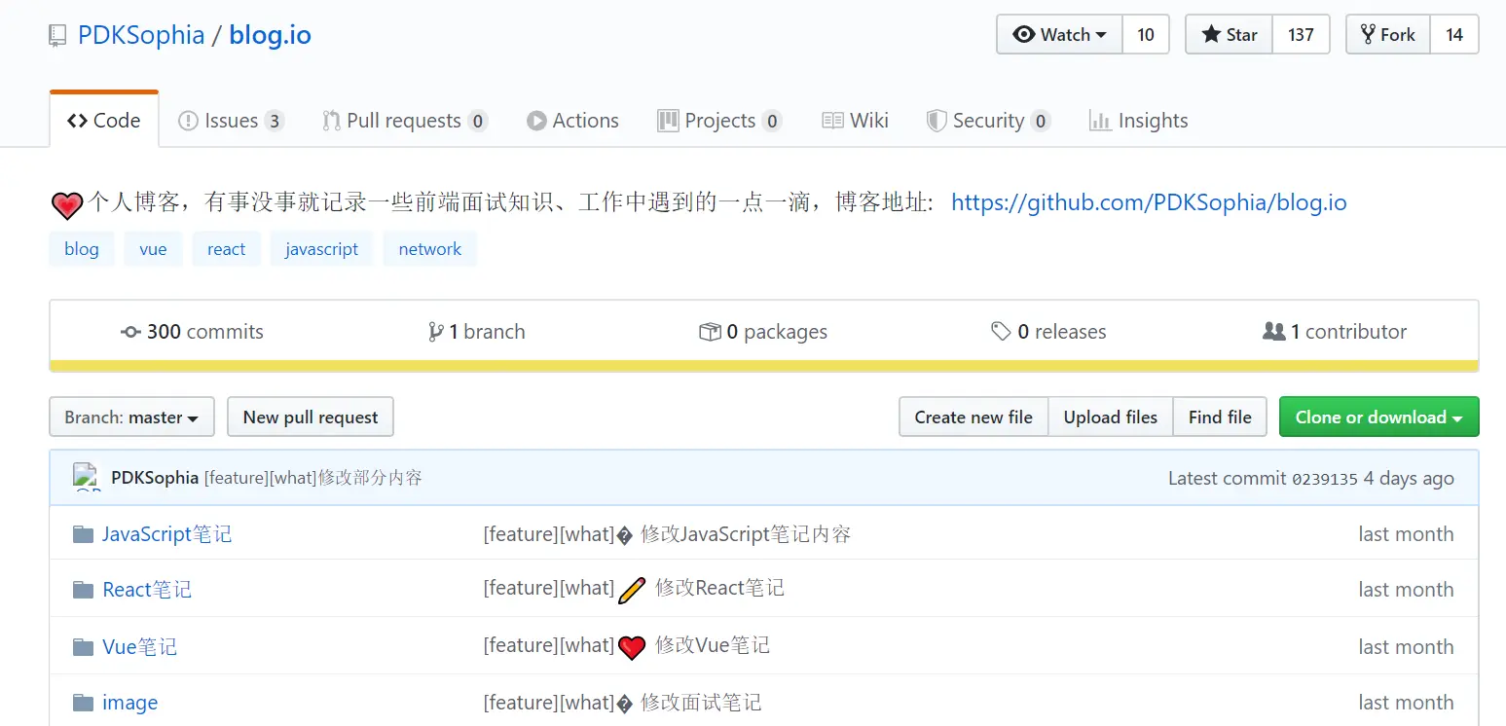Open the image folder
Viewport: 1506px width, 726px height.
point(129,703)
